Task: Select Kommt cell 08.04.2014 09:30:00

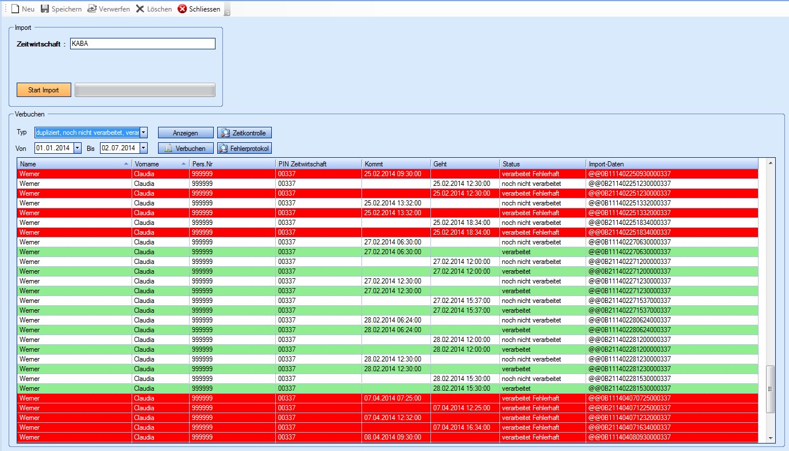Action: coord(396,437)
